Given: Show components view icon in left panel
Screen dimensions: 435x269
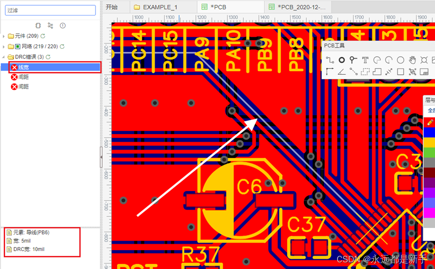Looking at the screenshot, I should point(38,25).
